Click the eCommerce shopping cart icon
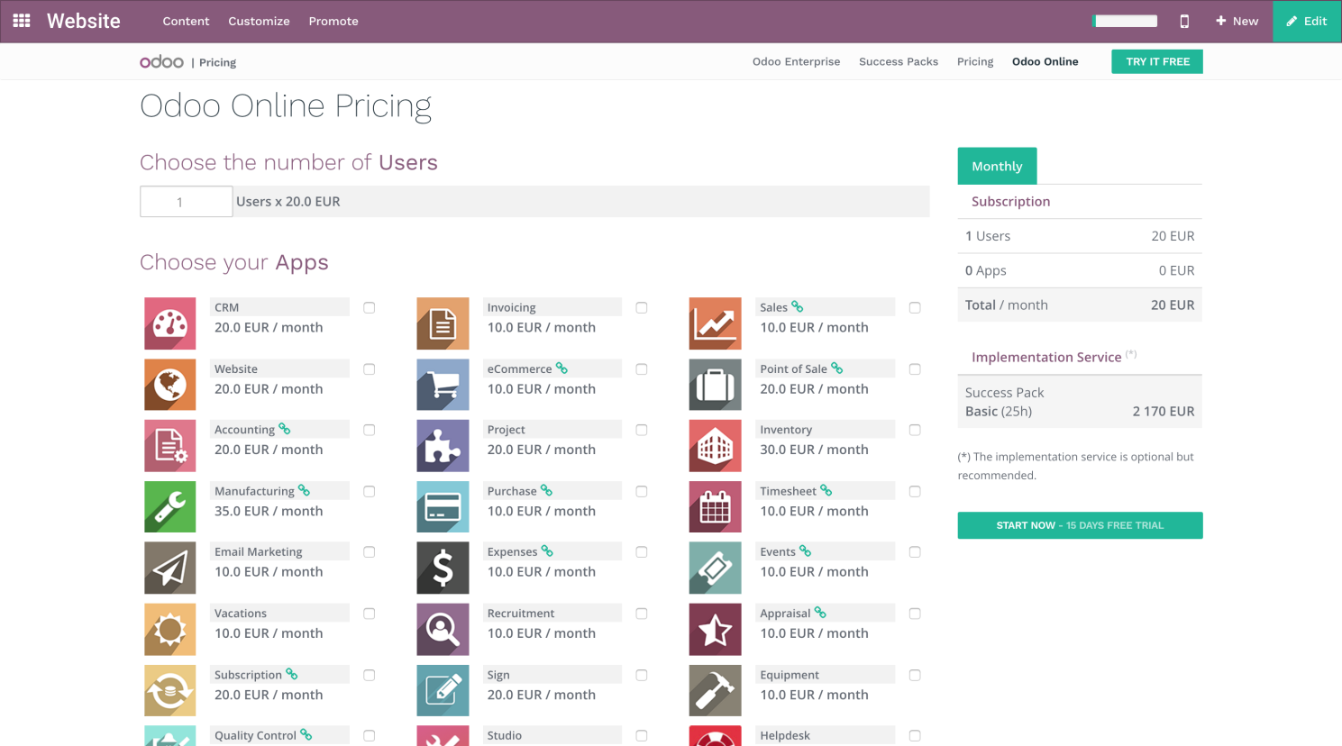 [x=443, y=385]
